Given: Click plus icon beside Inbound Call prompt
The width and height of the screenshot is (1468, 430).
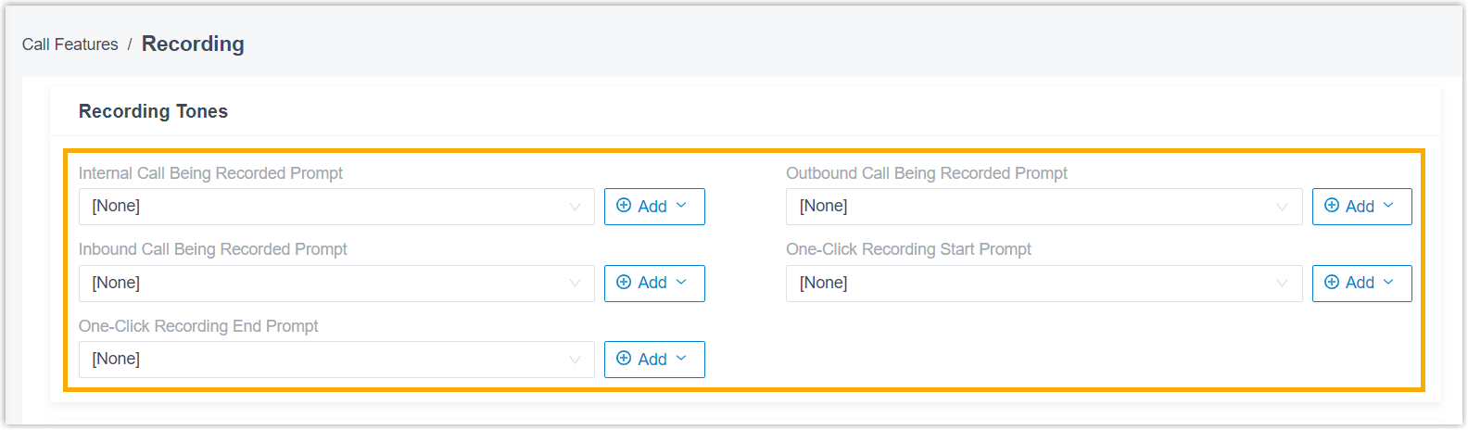Looking at the screenshot, I should click(x=624, y=283).
